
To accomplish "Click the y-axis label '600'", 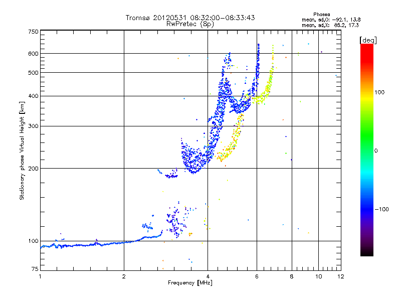I will point(33,54).
